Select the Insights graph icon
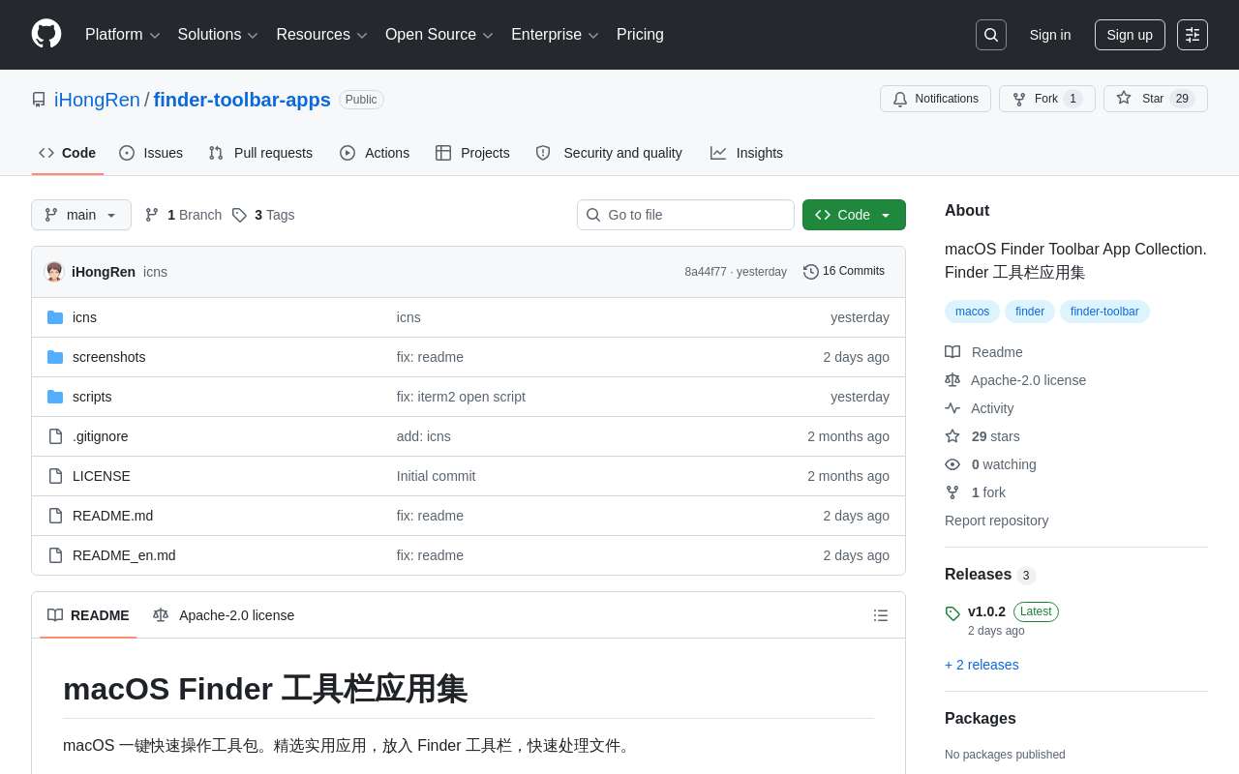Viewport: 1239px width, 774px height. [719, 153]
